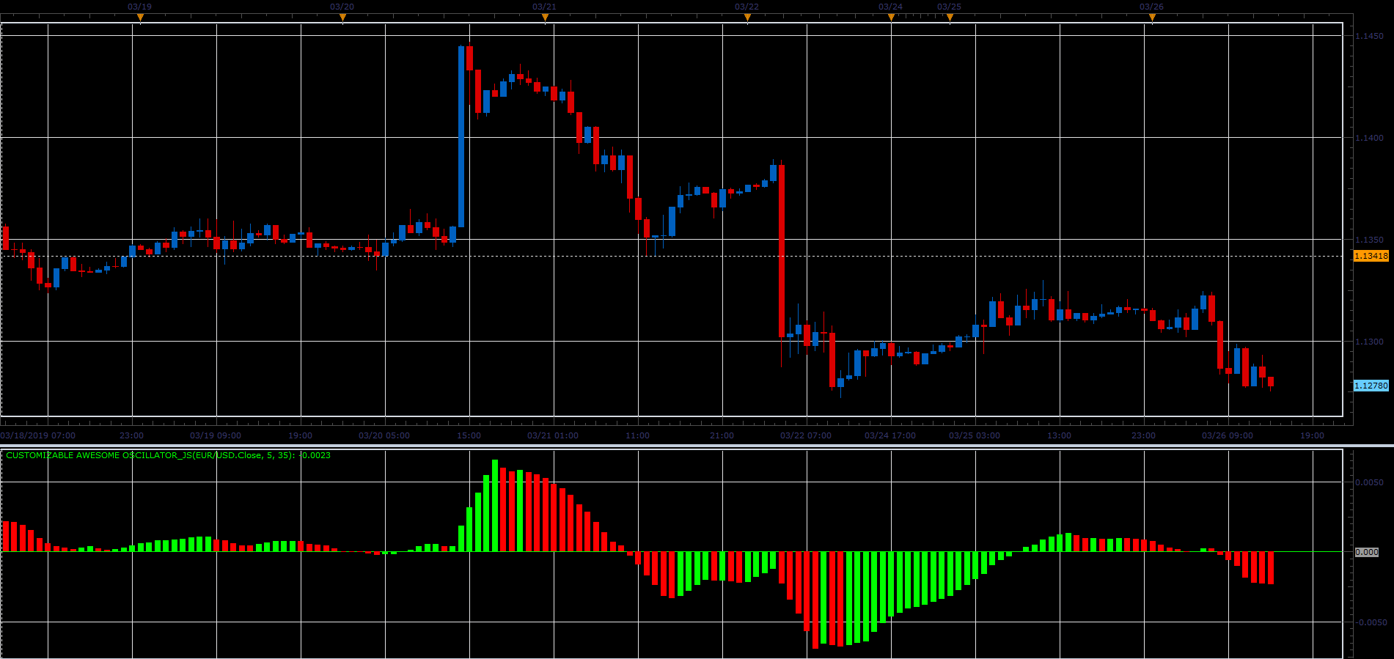The width and height of the screenshot is (1394, 659).
Task: Click the 1.1350 price axis label
Action: click(x=1369, y=240)
